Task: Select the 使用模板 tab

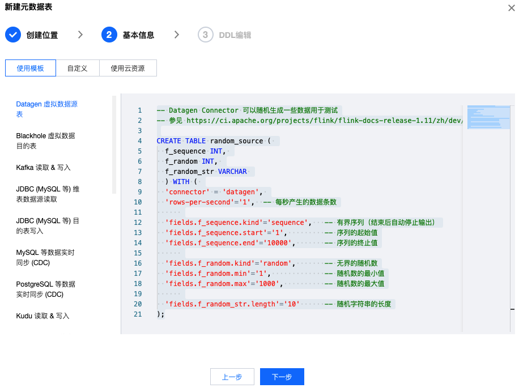Action: (31, 68)
